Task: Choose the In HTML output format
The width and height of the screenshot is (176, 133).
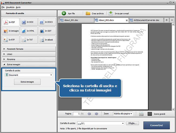Action: tap(29, 31)
